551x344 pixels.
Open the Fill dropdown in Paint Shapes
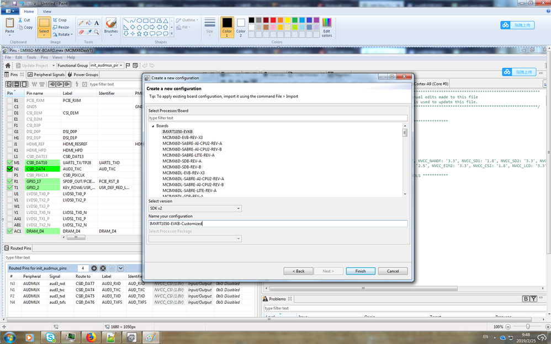point(183,27)
